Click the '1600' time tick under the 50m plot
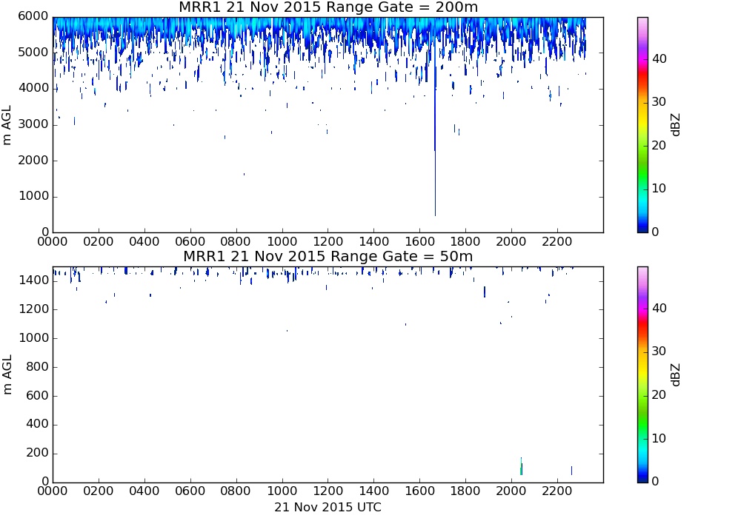This screenshot has width=741, height=518. click(x=419, y=491)
